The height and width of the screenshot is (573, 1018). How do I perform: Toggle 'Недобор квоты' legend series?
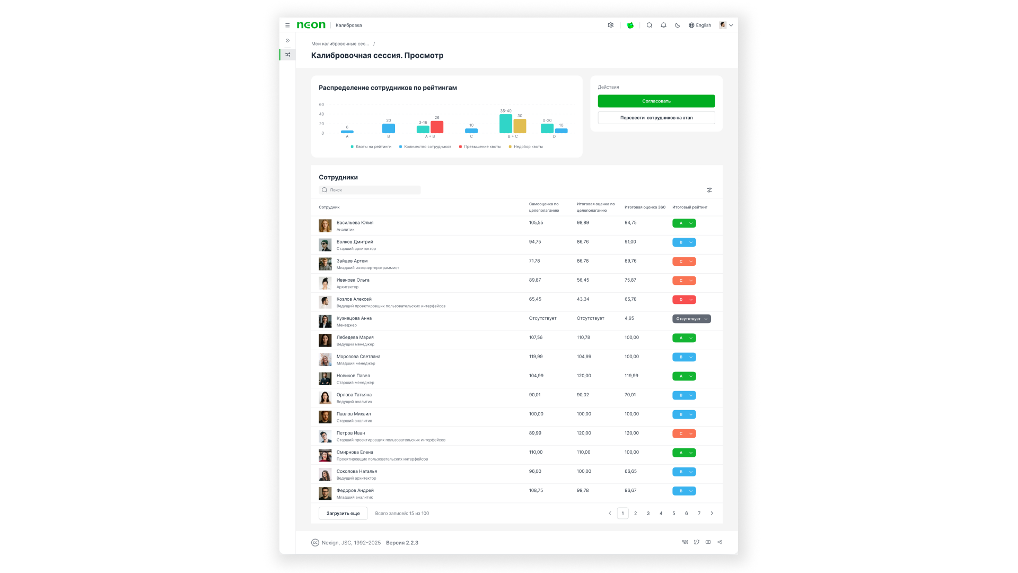(x=526, y=146)
